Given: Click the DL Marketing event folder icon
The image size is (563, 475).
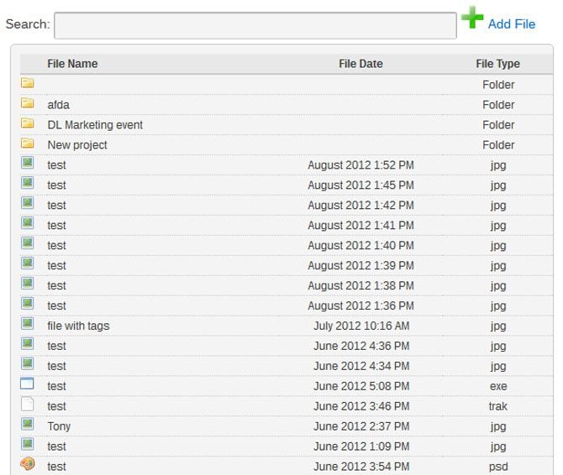Looking at the screenshot, I should [x=28, y=124].
